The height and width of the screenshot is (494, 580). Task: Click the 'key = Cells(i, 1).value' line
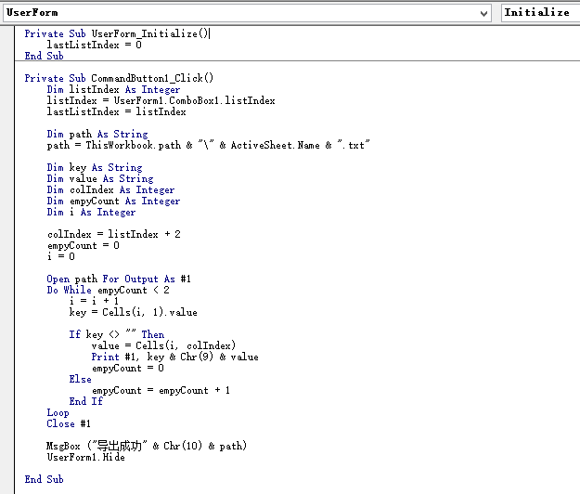[x=133, y=312]
